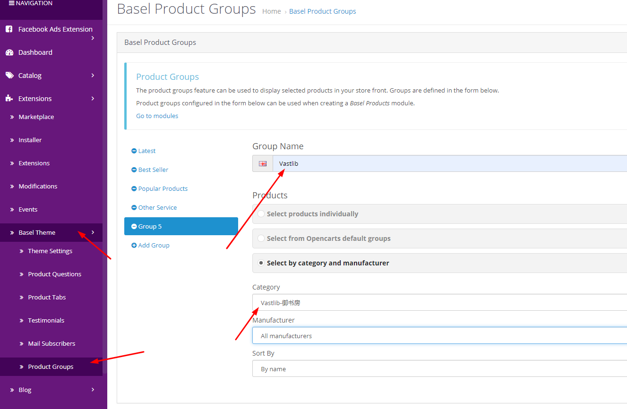The height and width of the screenshot is (409, 627).
Task: Click the minus icon beside Group 5
Action: [134, 227]
